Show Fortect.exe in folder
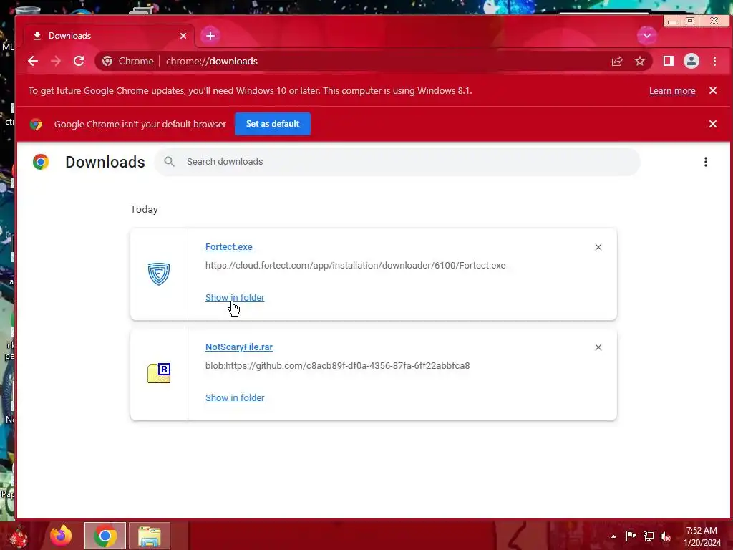Screen dimensions: 733x550 click(235, 297)
